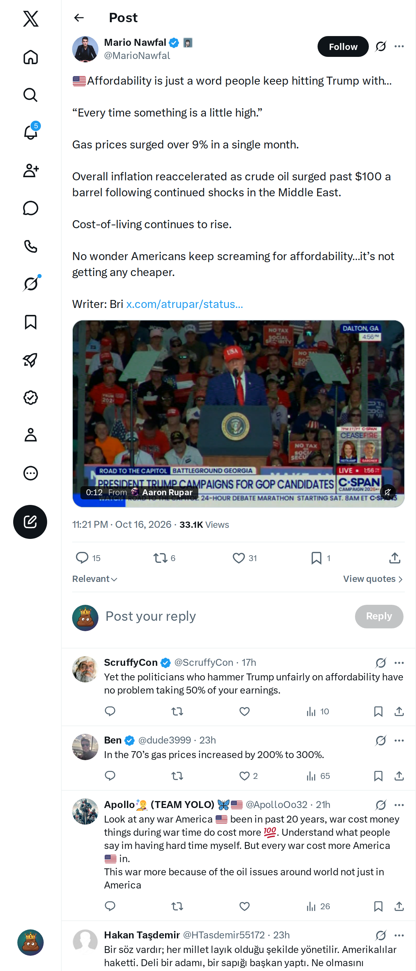Open more options on ScruffyCon's reply
This screenshot has height=971, width=416.
pos(399,663)
